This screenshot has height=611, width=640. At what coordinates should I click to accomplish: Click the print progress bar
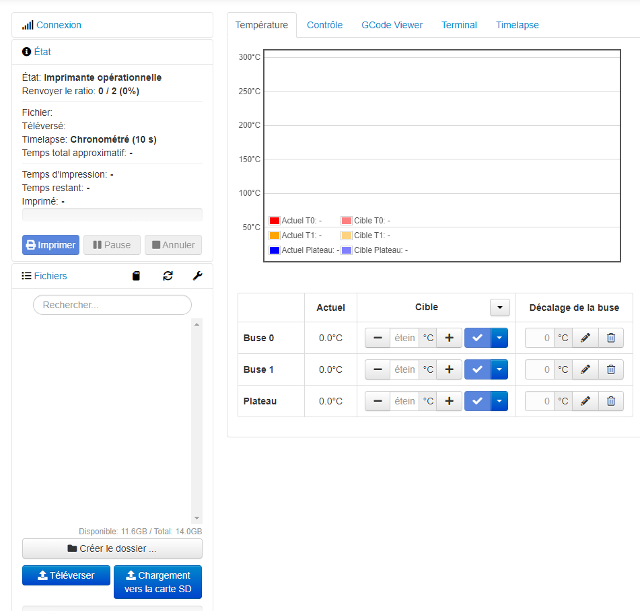112,215
